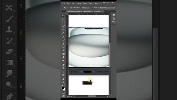
Task: Click the ruler origin corner box
Action: 67,14
